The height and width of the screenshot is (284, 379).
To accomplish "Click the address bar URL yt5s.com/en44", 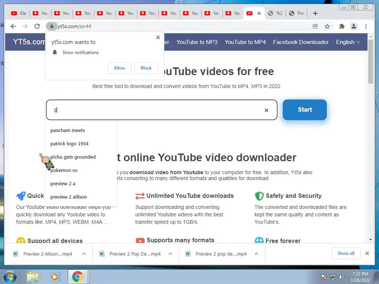I will point(74,26).
